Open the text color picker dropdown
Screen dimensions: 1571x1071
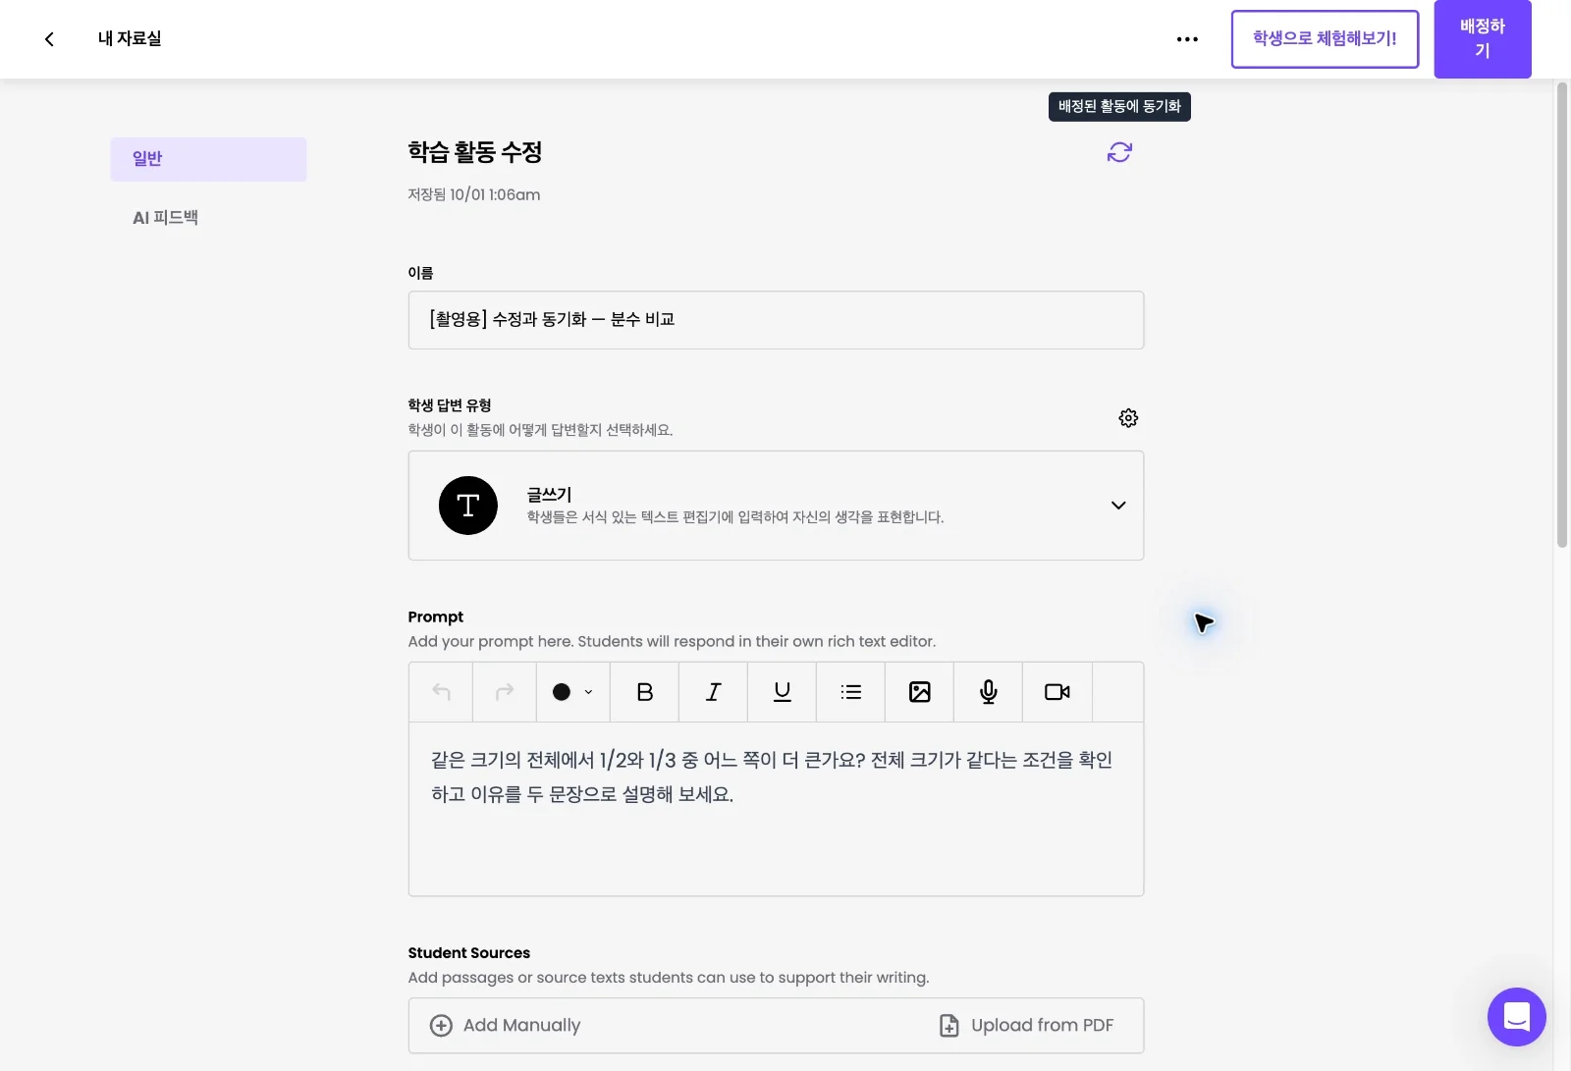coord(573,692)
